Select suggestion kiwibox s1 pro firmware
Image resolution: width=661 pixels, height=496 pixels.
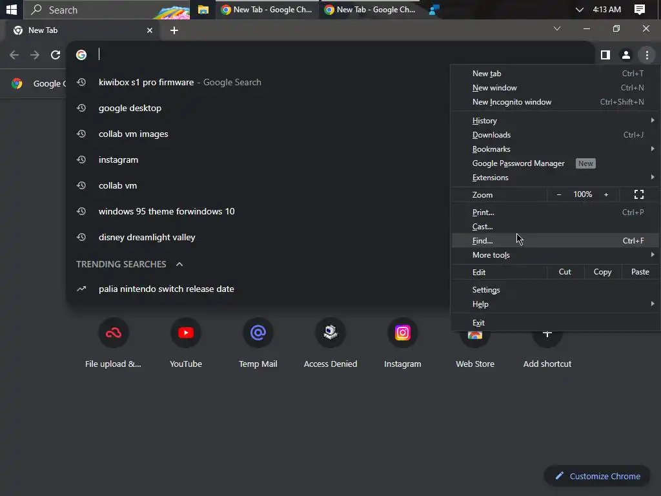pyautogui.click(x=258, y=82)
